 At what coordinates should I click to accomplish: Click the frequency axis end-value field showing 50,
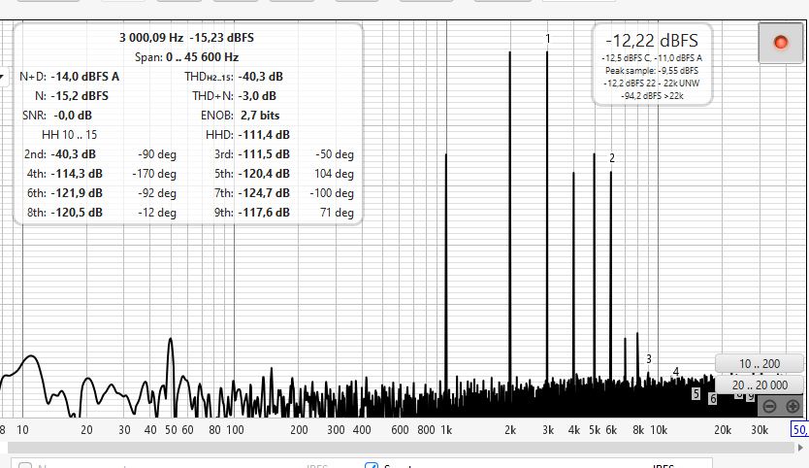point(799,430)
